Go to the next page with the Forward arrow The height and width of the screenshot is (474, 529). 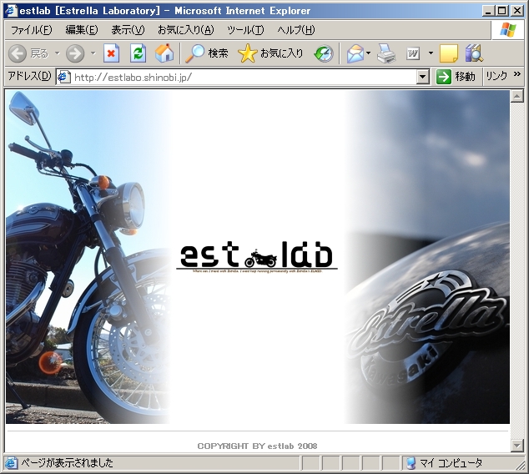(75, 53)
